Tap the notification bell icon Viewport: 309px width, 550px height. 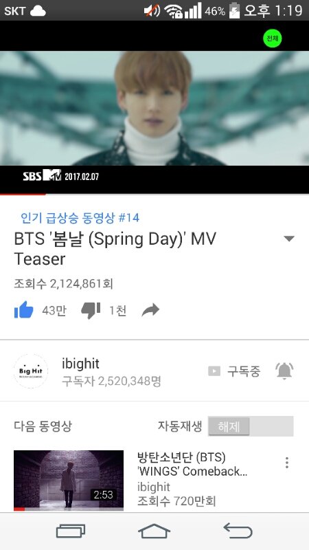coord(284,371)
